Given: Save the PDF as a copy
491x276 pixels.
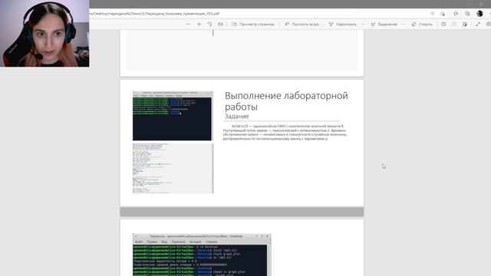Looking at the screenshot, I should tap(465, 24).
